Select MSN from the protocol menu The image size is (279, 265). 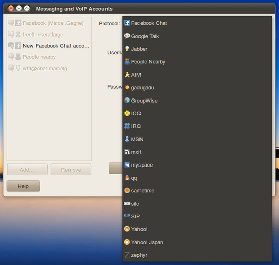tap(197, 139)
